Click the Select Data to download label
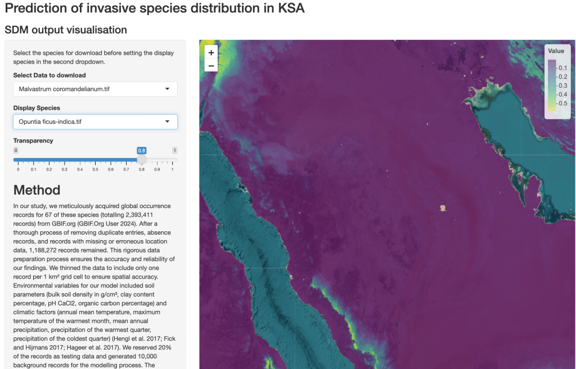Screen dimensions: 576x369 (x=49, y=75)
